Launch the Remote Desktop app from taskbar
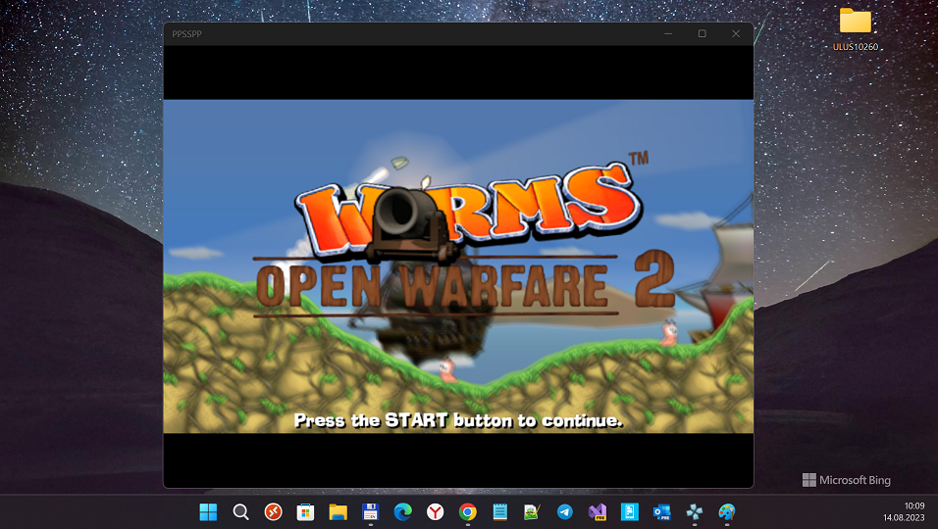938x529 pixels. pyautogui.click(x=274, y=511)
